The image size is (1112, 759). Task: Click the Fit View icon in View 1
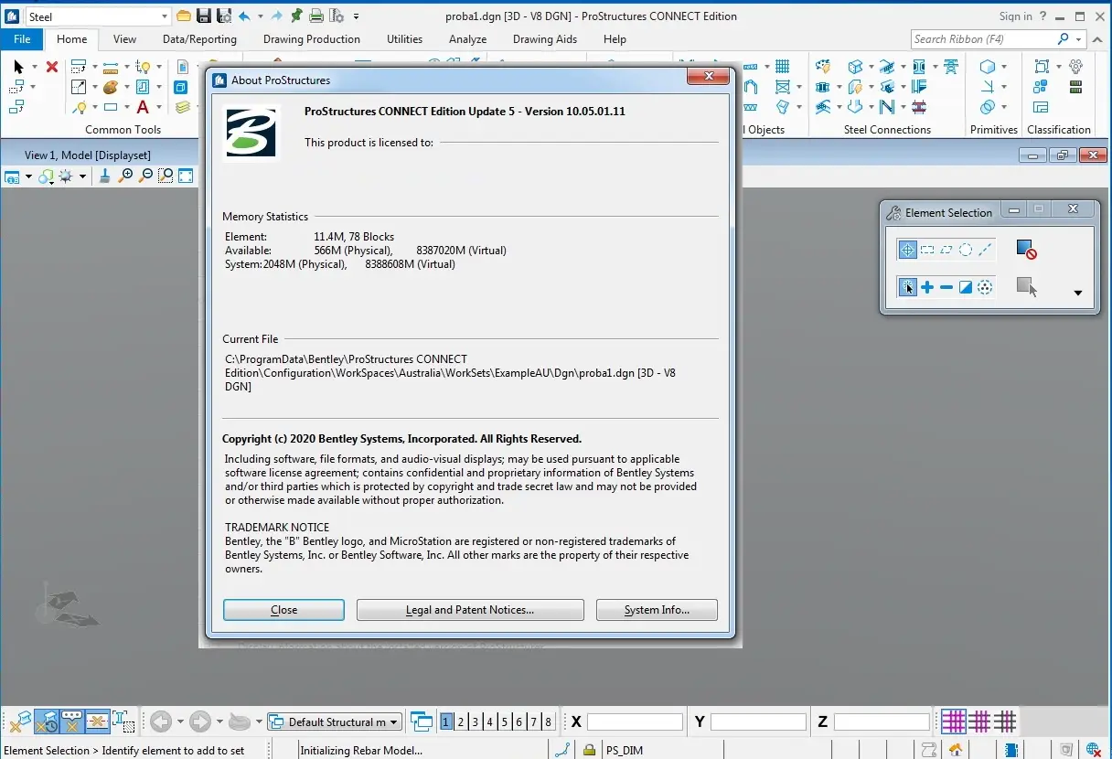[186, 176]
